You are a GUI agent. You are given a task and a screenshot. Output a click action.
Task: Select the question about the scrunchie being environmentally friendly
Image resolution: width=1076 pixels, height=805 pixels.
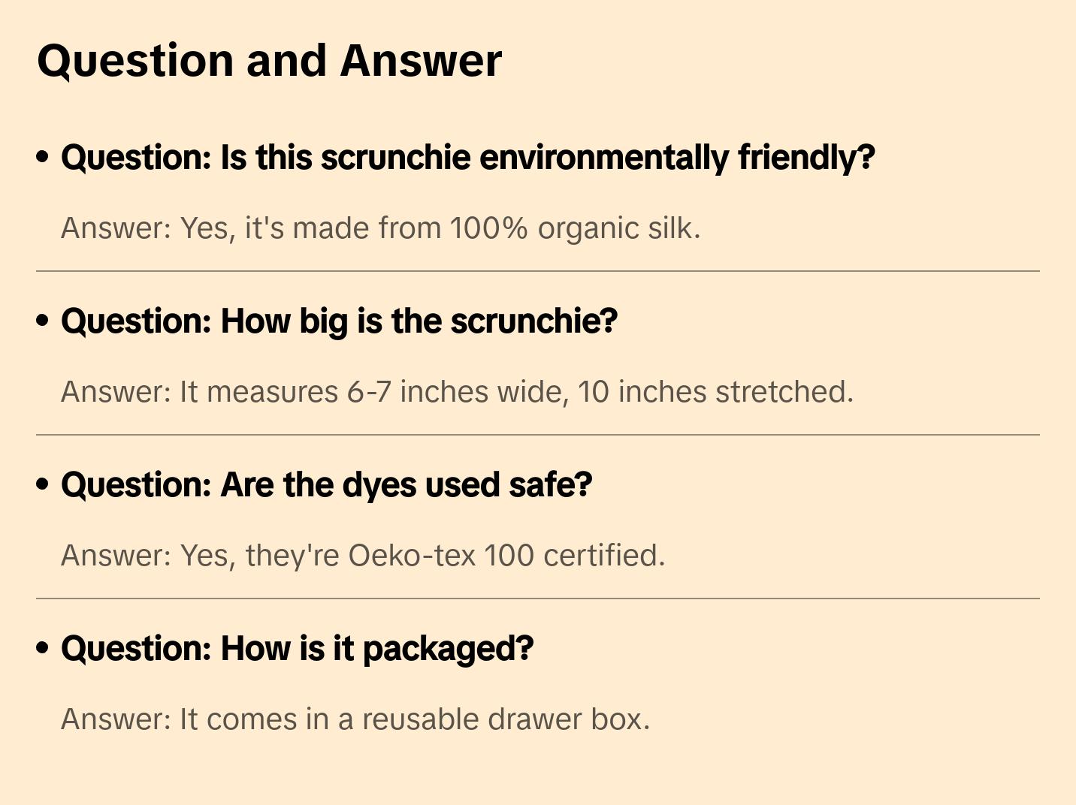(467, 158)
